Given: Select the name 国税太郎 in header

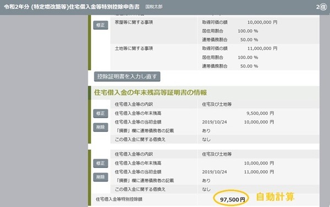Looking at the screenshot, I should [x=154, y=7].
